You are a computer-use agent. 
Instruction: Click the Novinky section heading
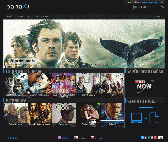tap(16, 100)
